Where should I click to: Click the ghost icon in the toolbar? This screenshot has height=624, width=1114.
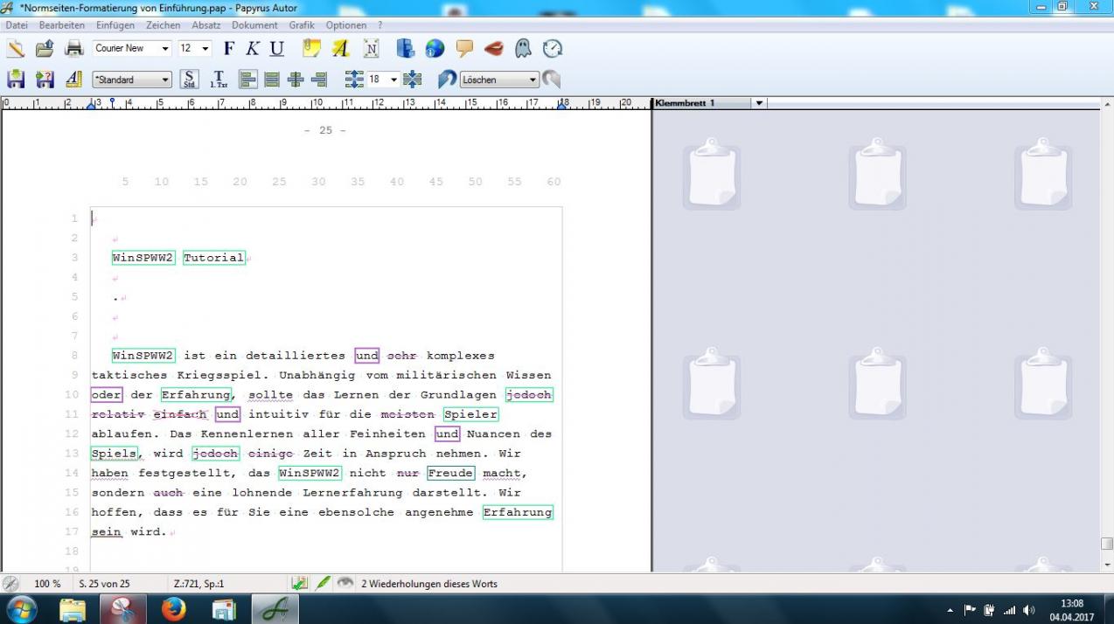click(x=523, y=49)
